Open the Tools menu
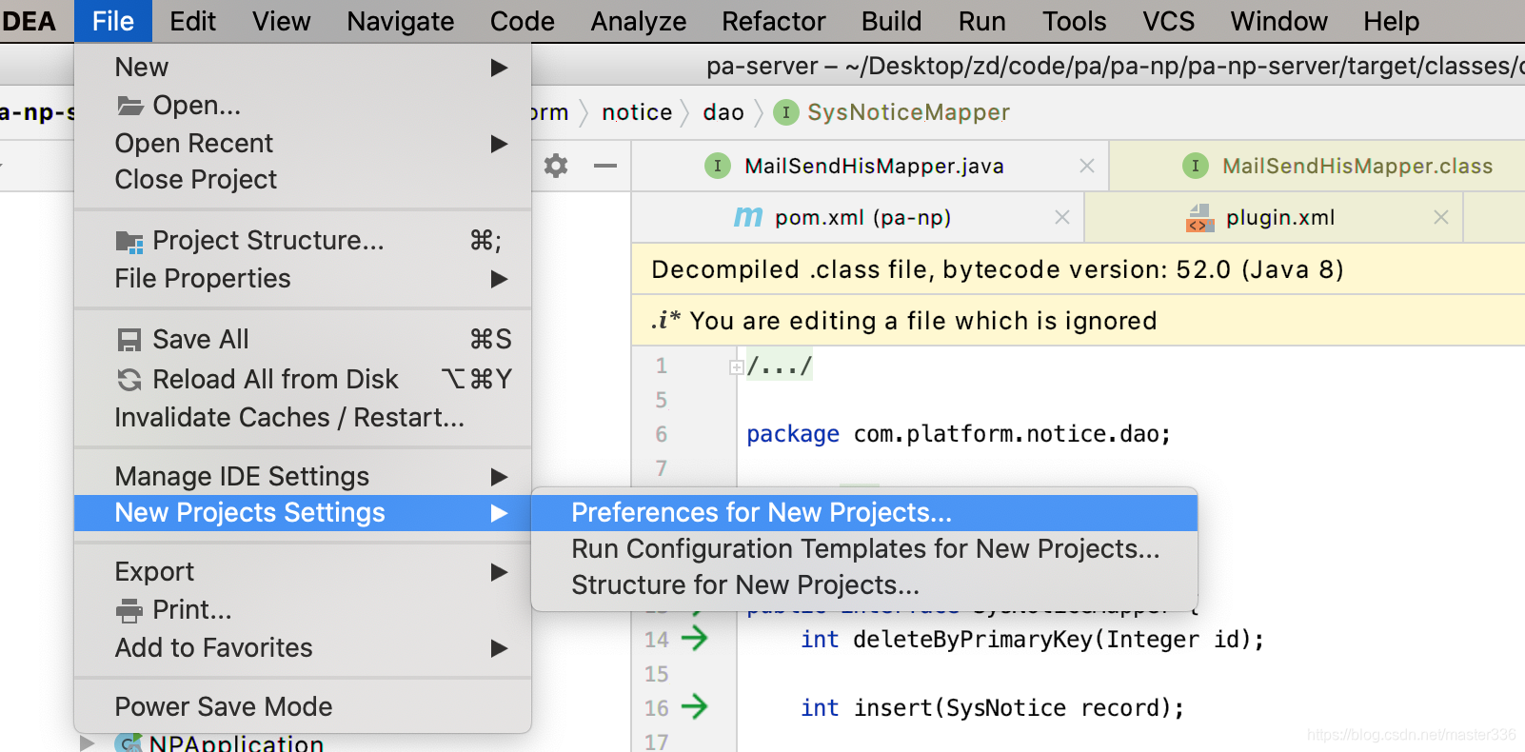1525x752 pixels. (1074, 21)
